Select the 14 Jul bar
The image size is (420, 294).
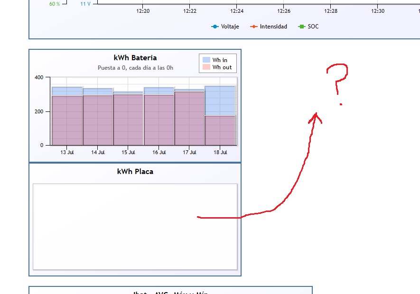pyautogui.click(x=98, y=120)
